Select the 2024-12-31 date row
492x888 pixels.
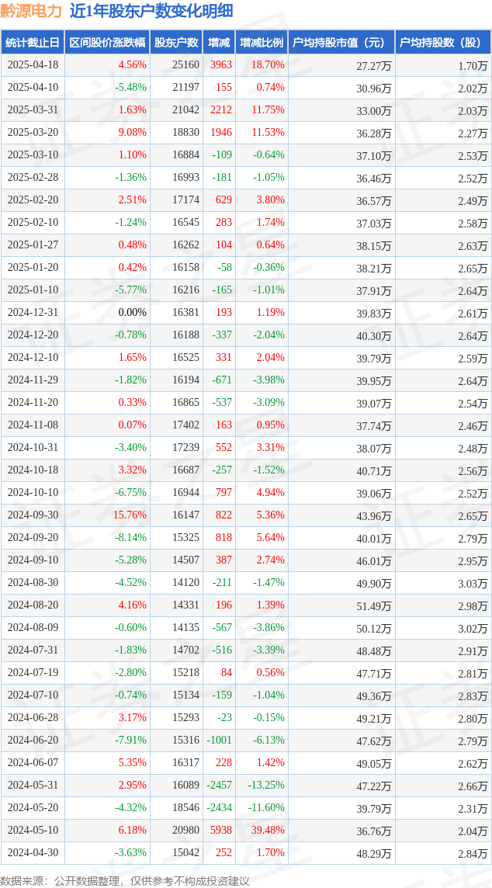click(246, 312)
